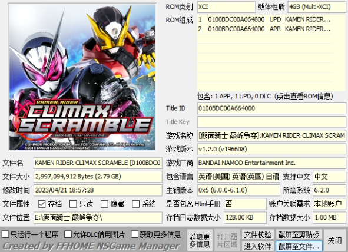Enable 只运行一个程序 checkbox

pyautogui.click(x=5, y=234)
